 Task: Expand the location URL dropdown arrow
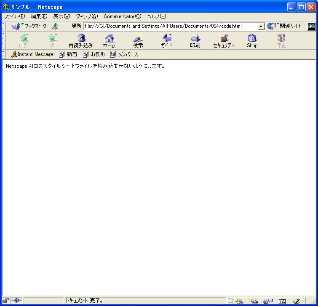(261, 27)
